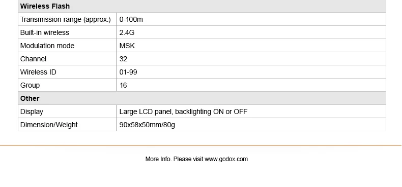Click the Large LCD panel description text

tap(183, 111)
